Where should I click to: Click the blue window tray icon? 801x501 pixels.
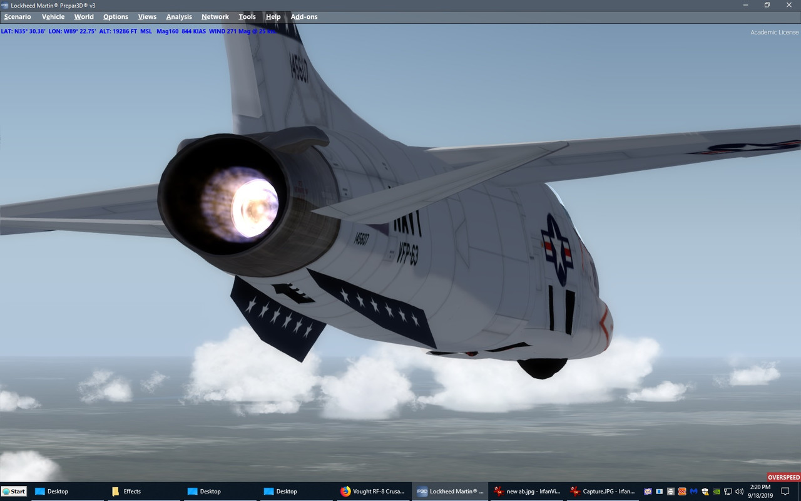(659, 492)
